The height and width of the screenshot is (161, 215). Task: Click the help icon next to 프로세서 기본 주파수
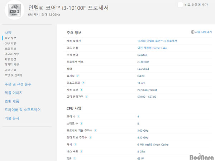tap(96, 130)
